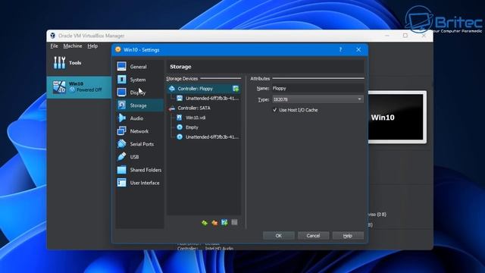Image resolution: width=485 pixels, height=273 pixels.
Task: Click the greyed Remove Attachment icon below the device list
Action: 234,222
